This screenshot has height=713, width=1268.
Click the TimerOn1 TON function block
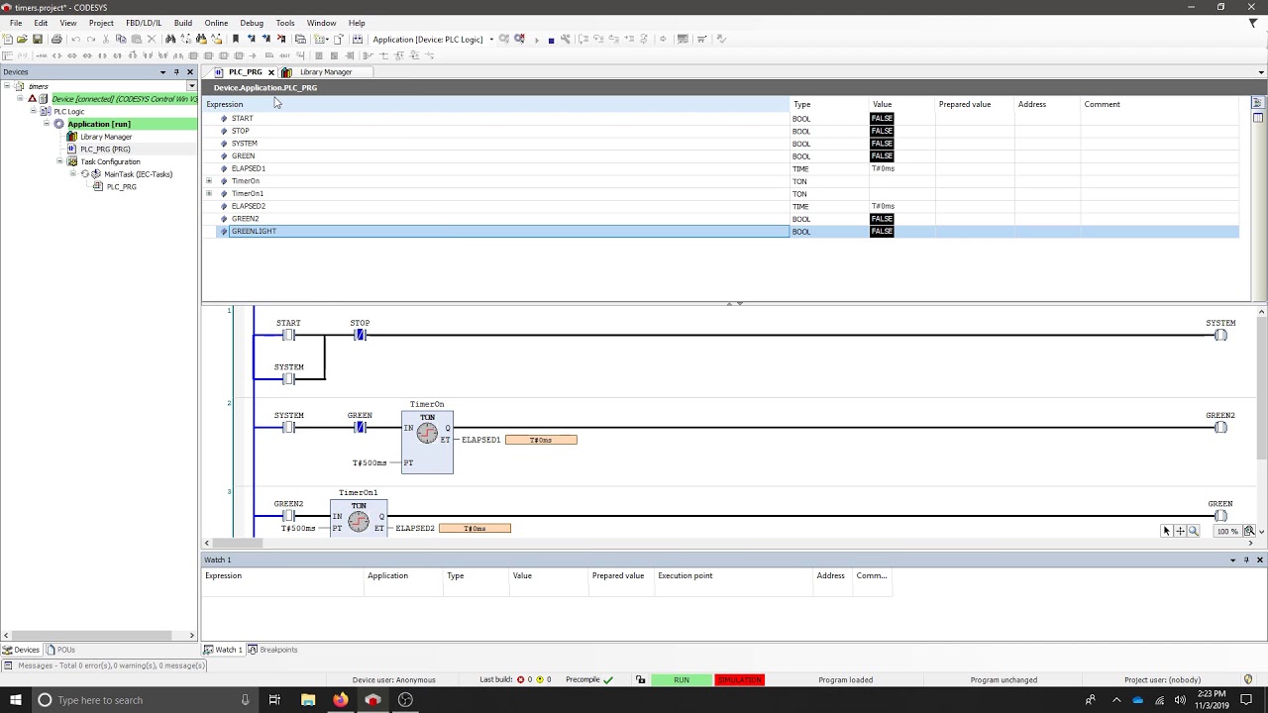click(359, 517)
